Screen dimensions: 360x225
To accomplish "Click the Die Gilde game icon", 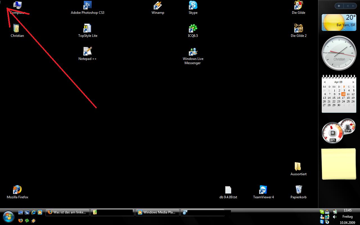I will pyautogui.click(x=298, y=8).
